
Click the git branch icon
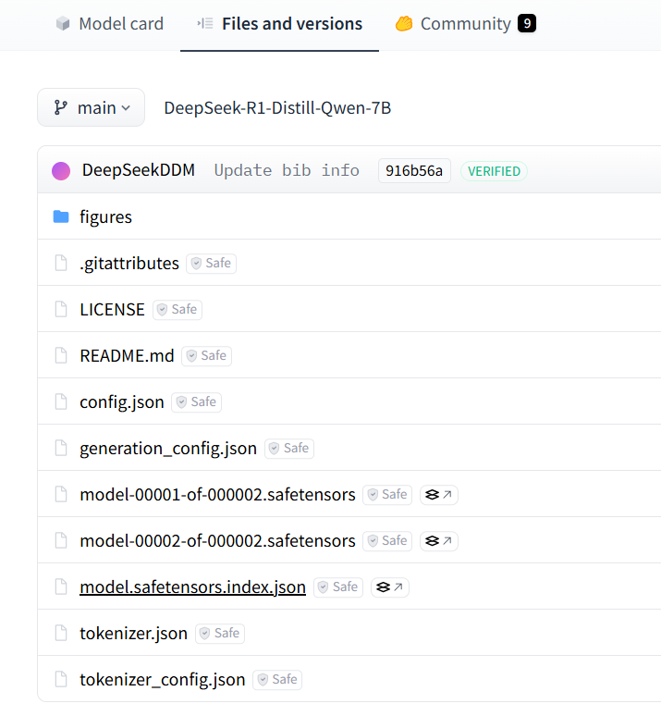click(61, 107)
